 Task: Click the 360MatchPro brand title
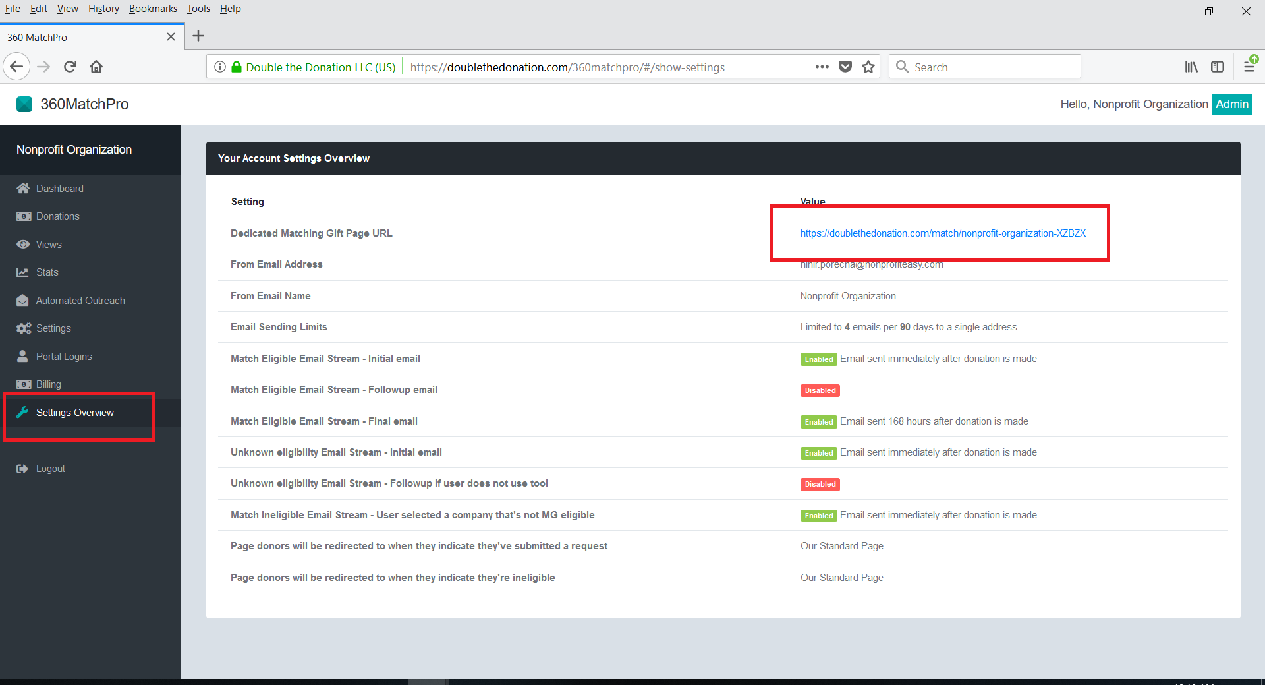[x=84, y=104]
